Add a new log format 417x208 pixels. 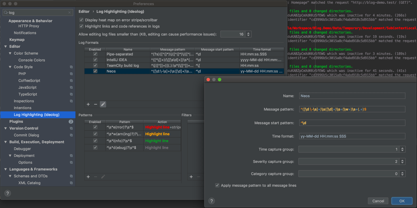88,104
